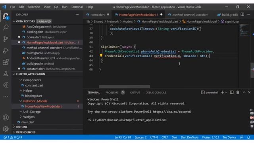
Task: Open the Accounts menu icon
Action: pos(6,118)
